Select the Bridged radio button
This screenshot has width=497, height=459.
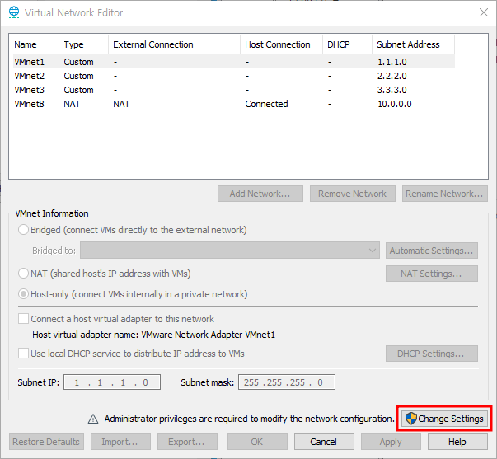(x=23, y=230)
